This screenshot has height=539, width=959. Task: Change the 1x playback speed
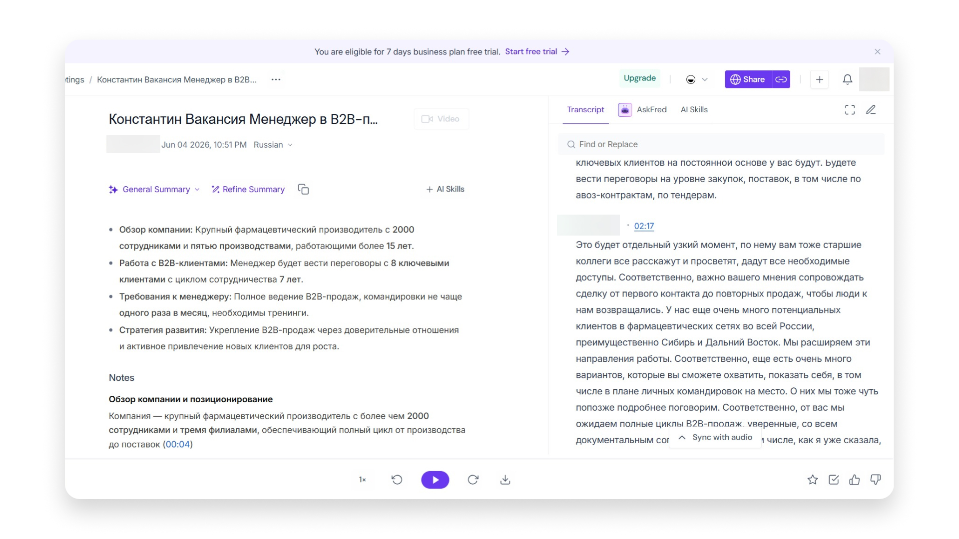tap(363, 480)
